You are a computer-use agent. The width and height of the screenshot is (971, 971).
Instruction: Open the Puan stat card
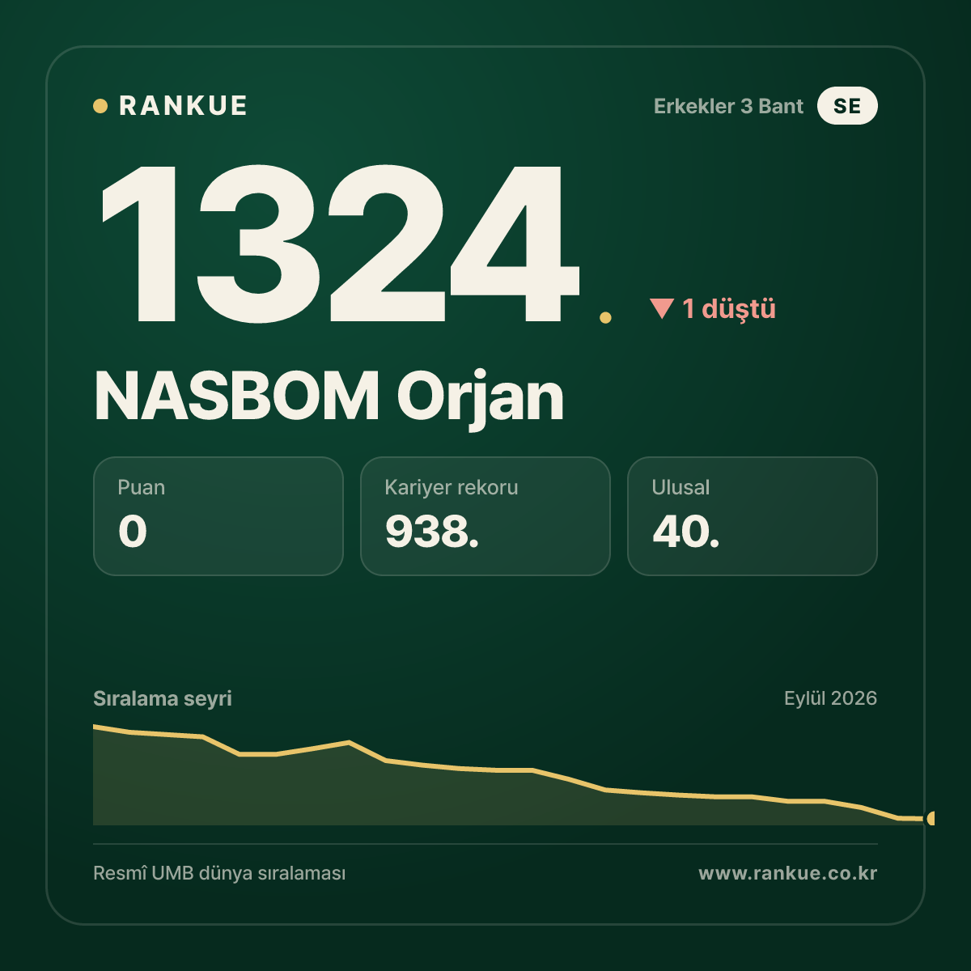coord(218,516)
